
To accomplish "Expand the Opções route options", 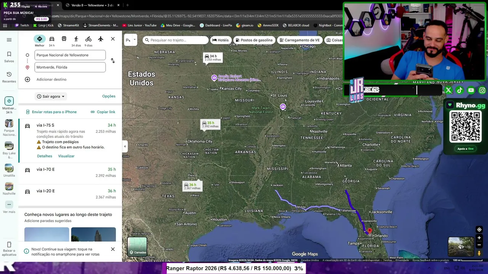I will tap(109, 96).
